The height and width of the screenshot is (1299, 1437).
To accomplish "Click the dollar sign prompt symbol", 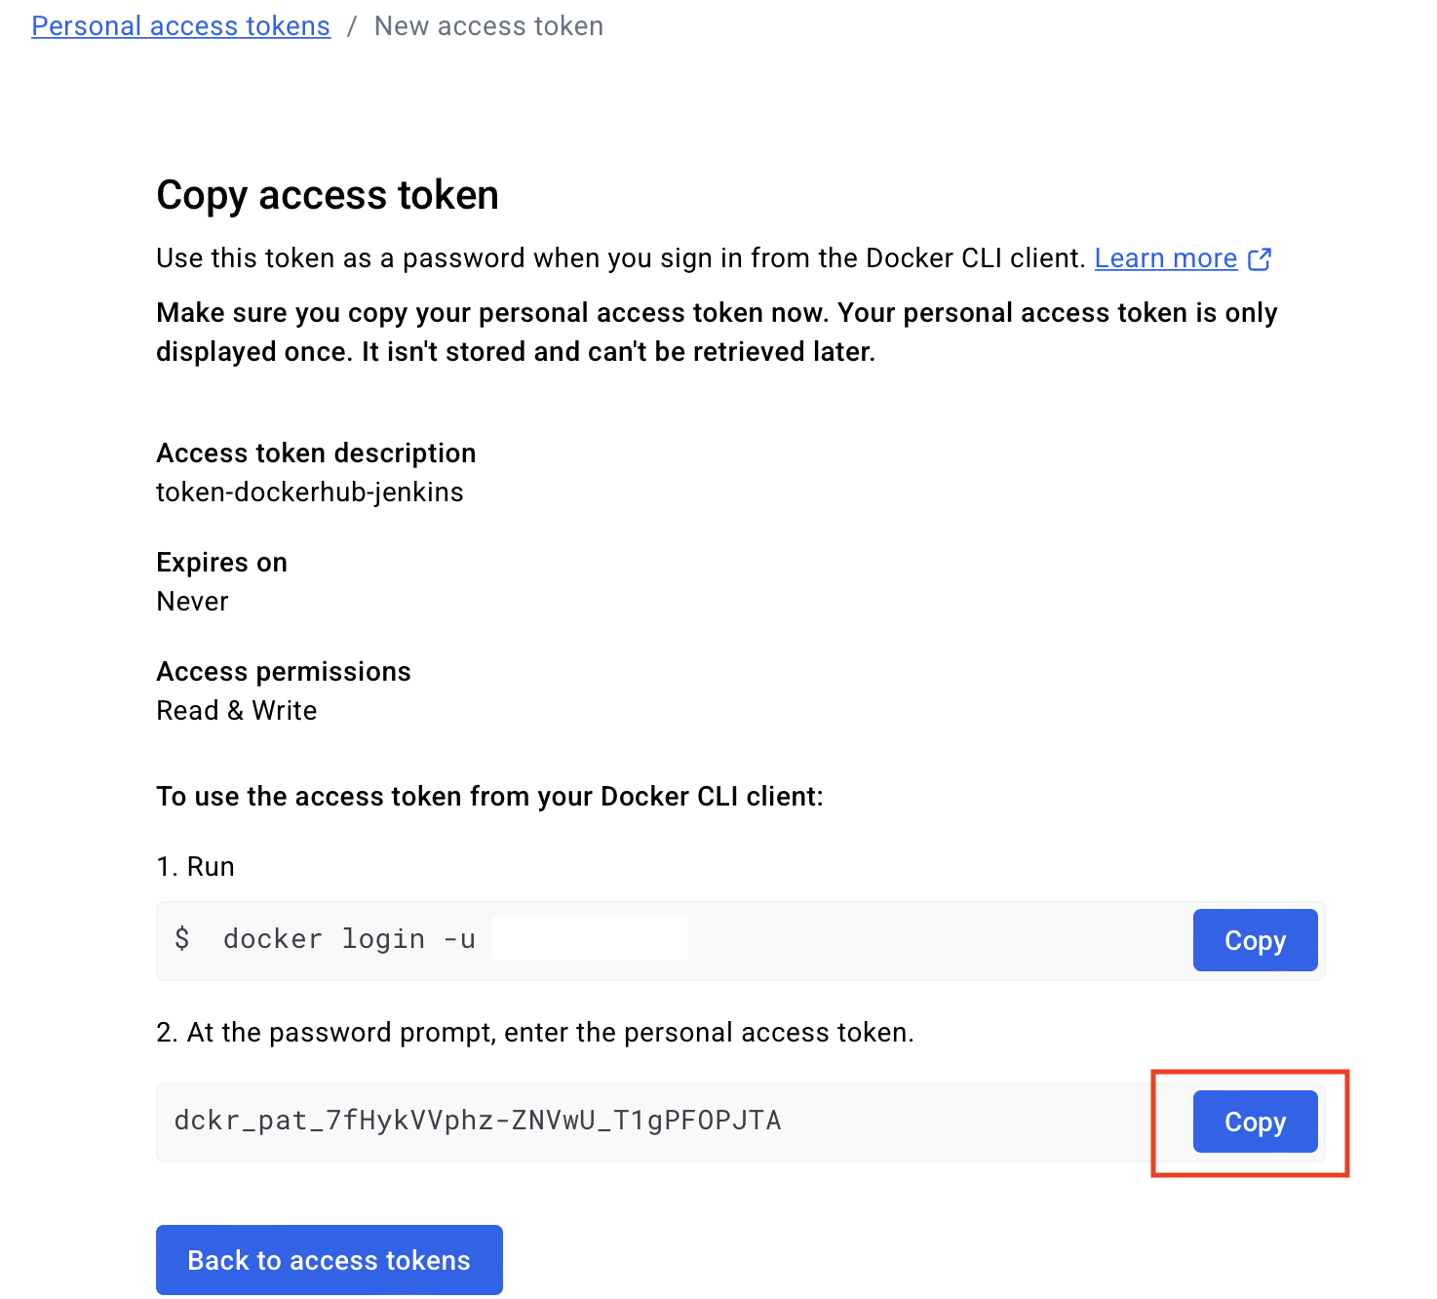I will tap(182, 939).
